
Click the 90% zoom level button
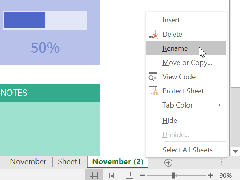225,175
